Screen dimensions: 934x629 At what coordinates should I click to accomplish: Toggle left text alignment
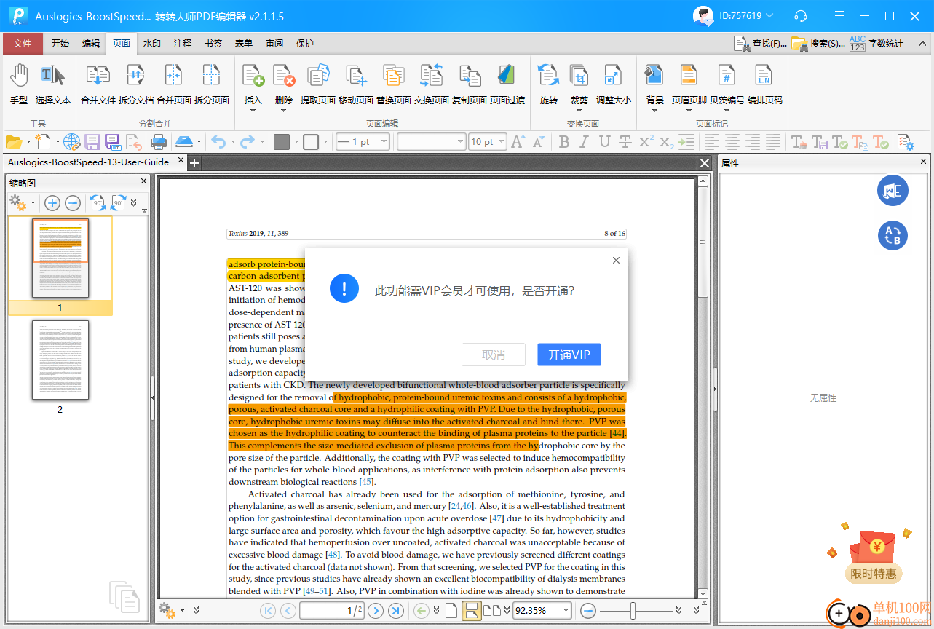pyautogui.click(x=711, y=142)
